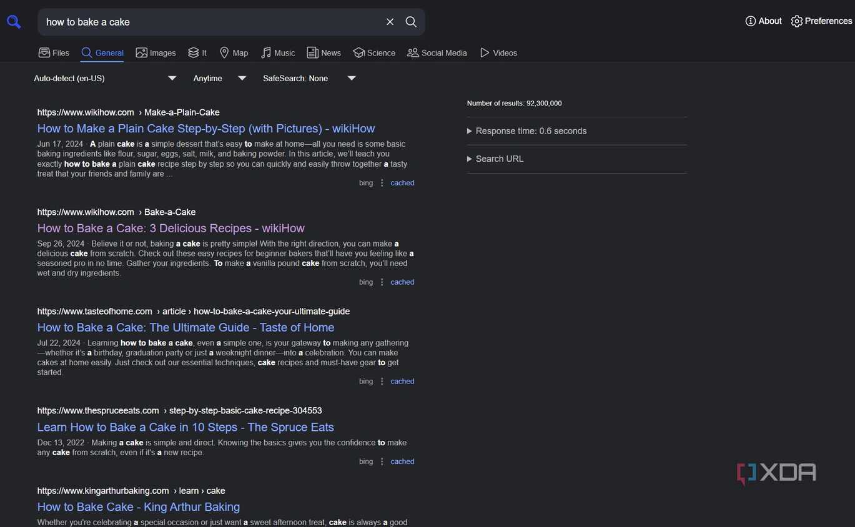Click the 'Jun 17, 2024' date snippet

tap(60, 144)
